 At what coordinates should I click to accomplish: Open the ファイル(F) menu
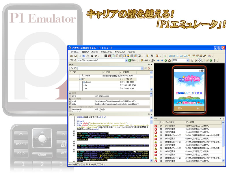coord(75,52)
